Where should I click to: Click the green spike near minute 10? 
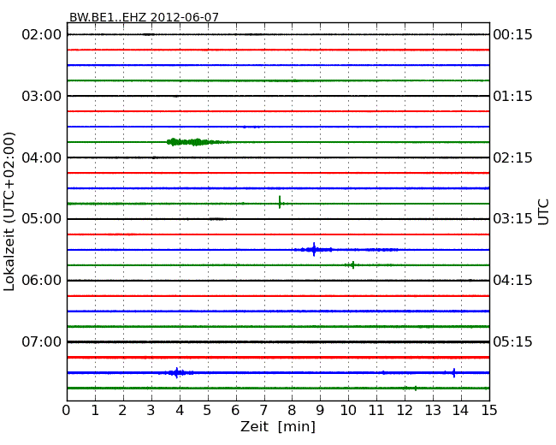352,264
